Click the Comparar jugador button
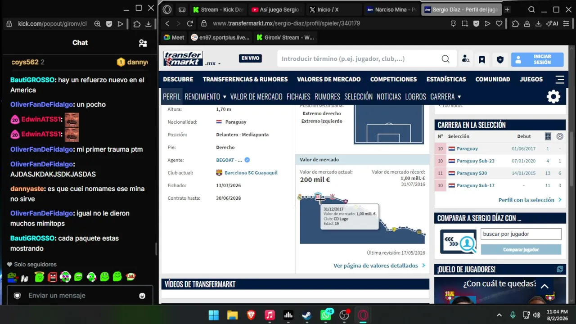Viewport: 576px width, 324px height. coord(521,249)
